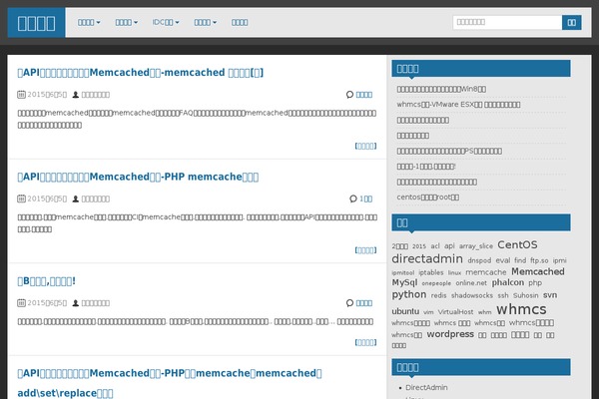Select the python tag

tap(408, 295)
